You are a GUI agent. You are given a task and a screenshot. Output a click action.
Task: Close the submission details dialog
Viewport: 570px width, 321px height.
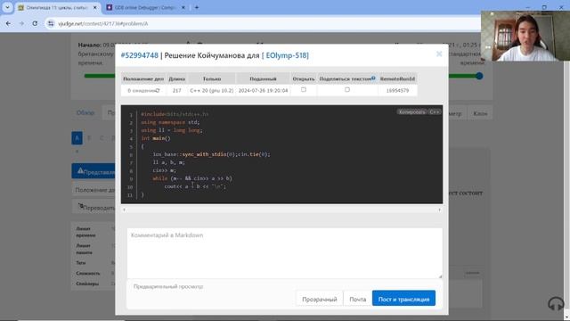pos(439,53)
